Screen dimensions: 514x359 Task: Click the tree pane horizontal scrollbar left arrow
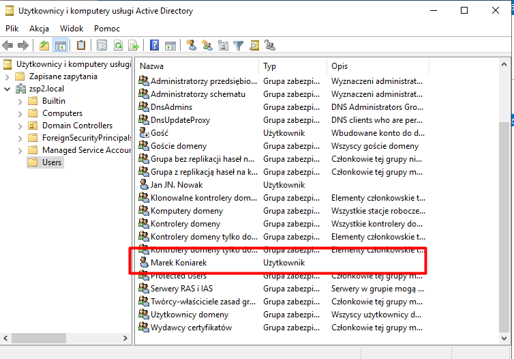(x=5, y=338)
